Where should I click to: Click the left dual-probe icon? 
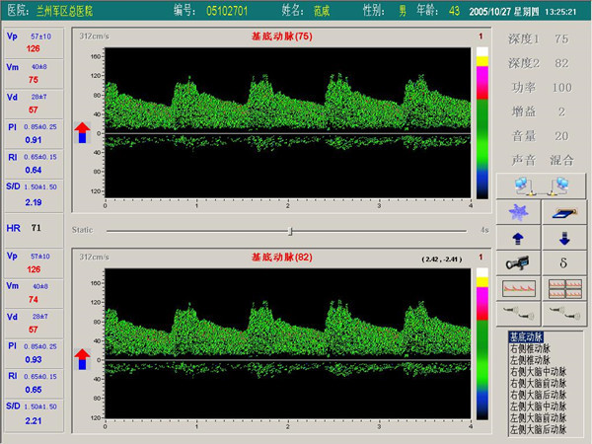coord(518,314)
